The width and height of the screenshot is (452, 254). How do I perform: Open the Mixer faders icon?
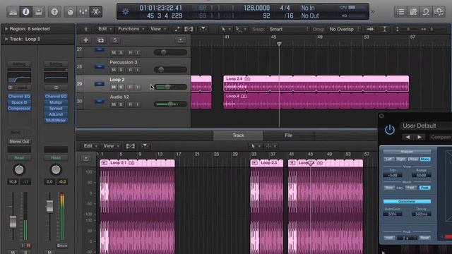click(x=83, y=12)
